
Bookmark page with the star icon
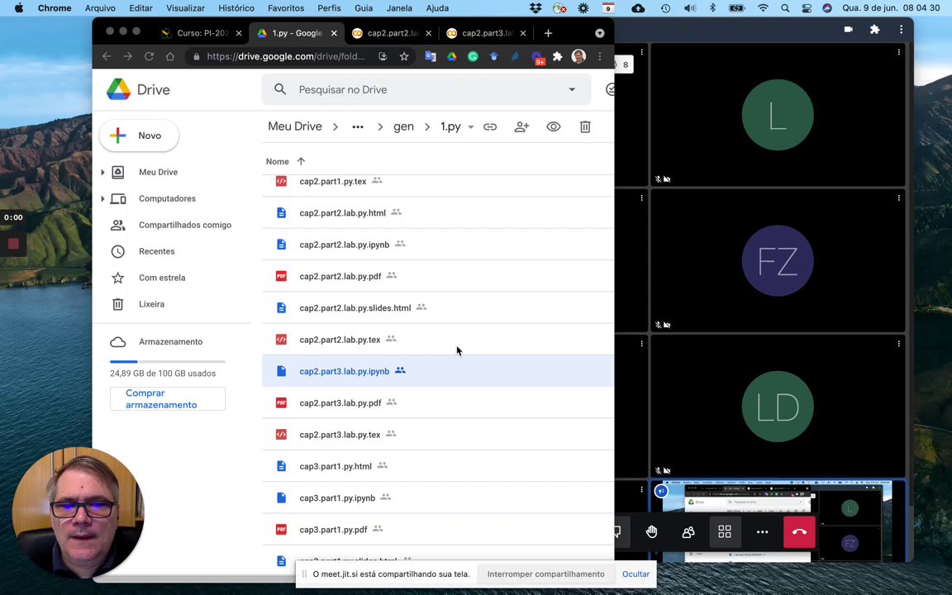[404, 56]
